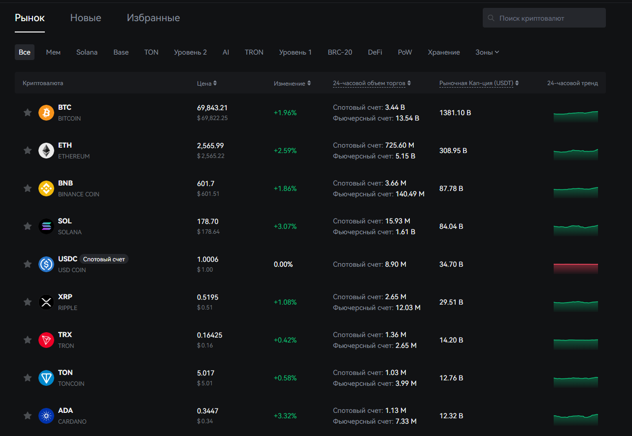Image resolution: width=632 pixels, height=436 pixels.
Task: Click the ADA change +3.32%
Action: 285,416
